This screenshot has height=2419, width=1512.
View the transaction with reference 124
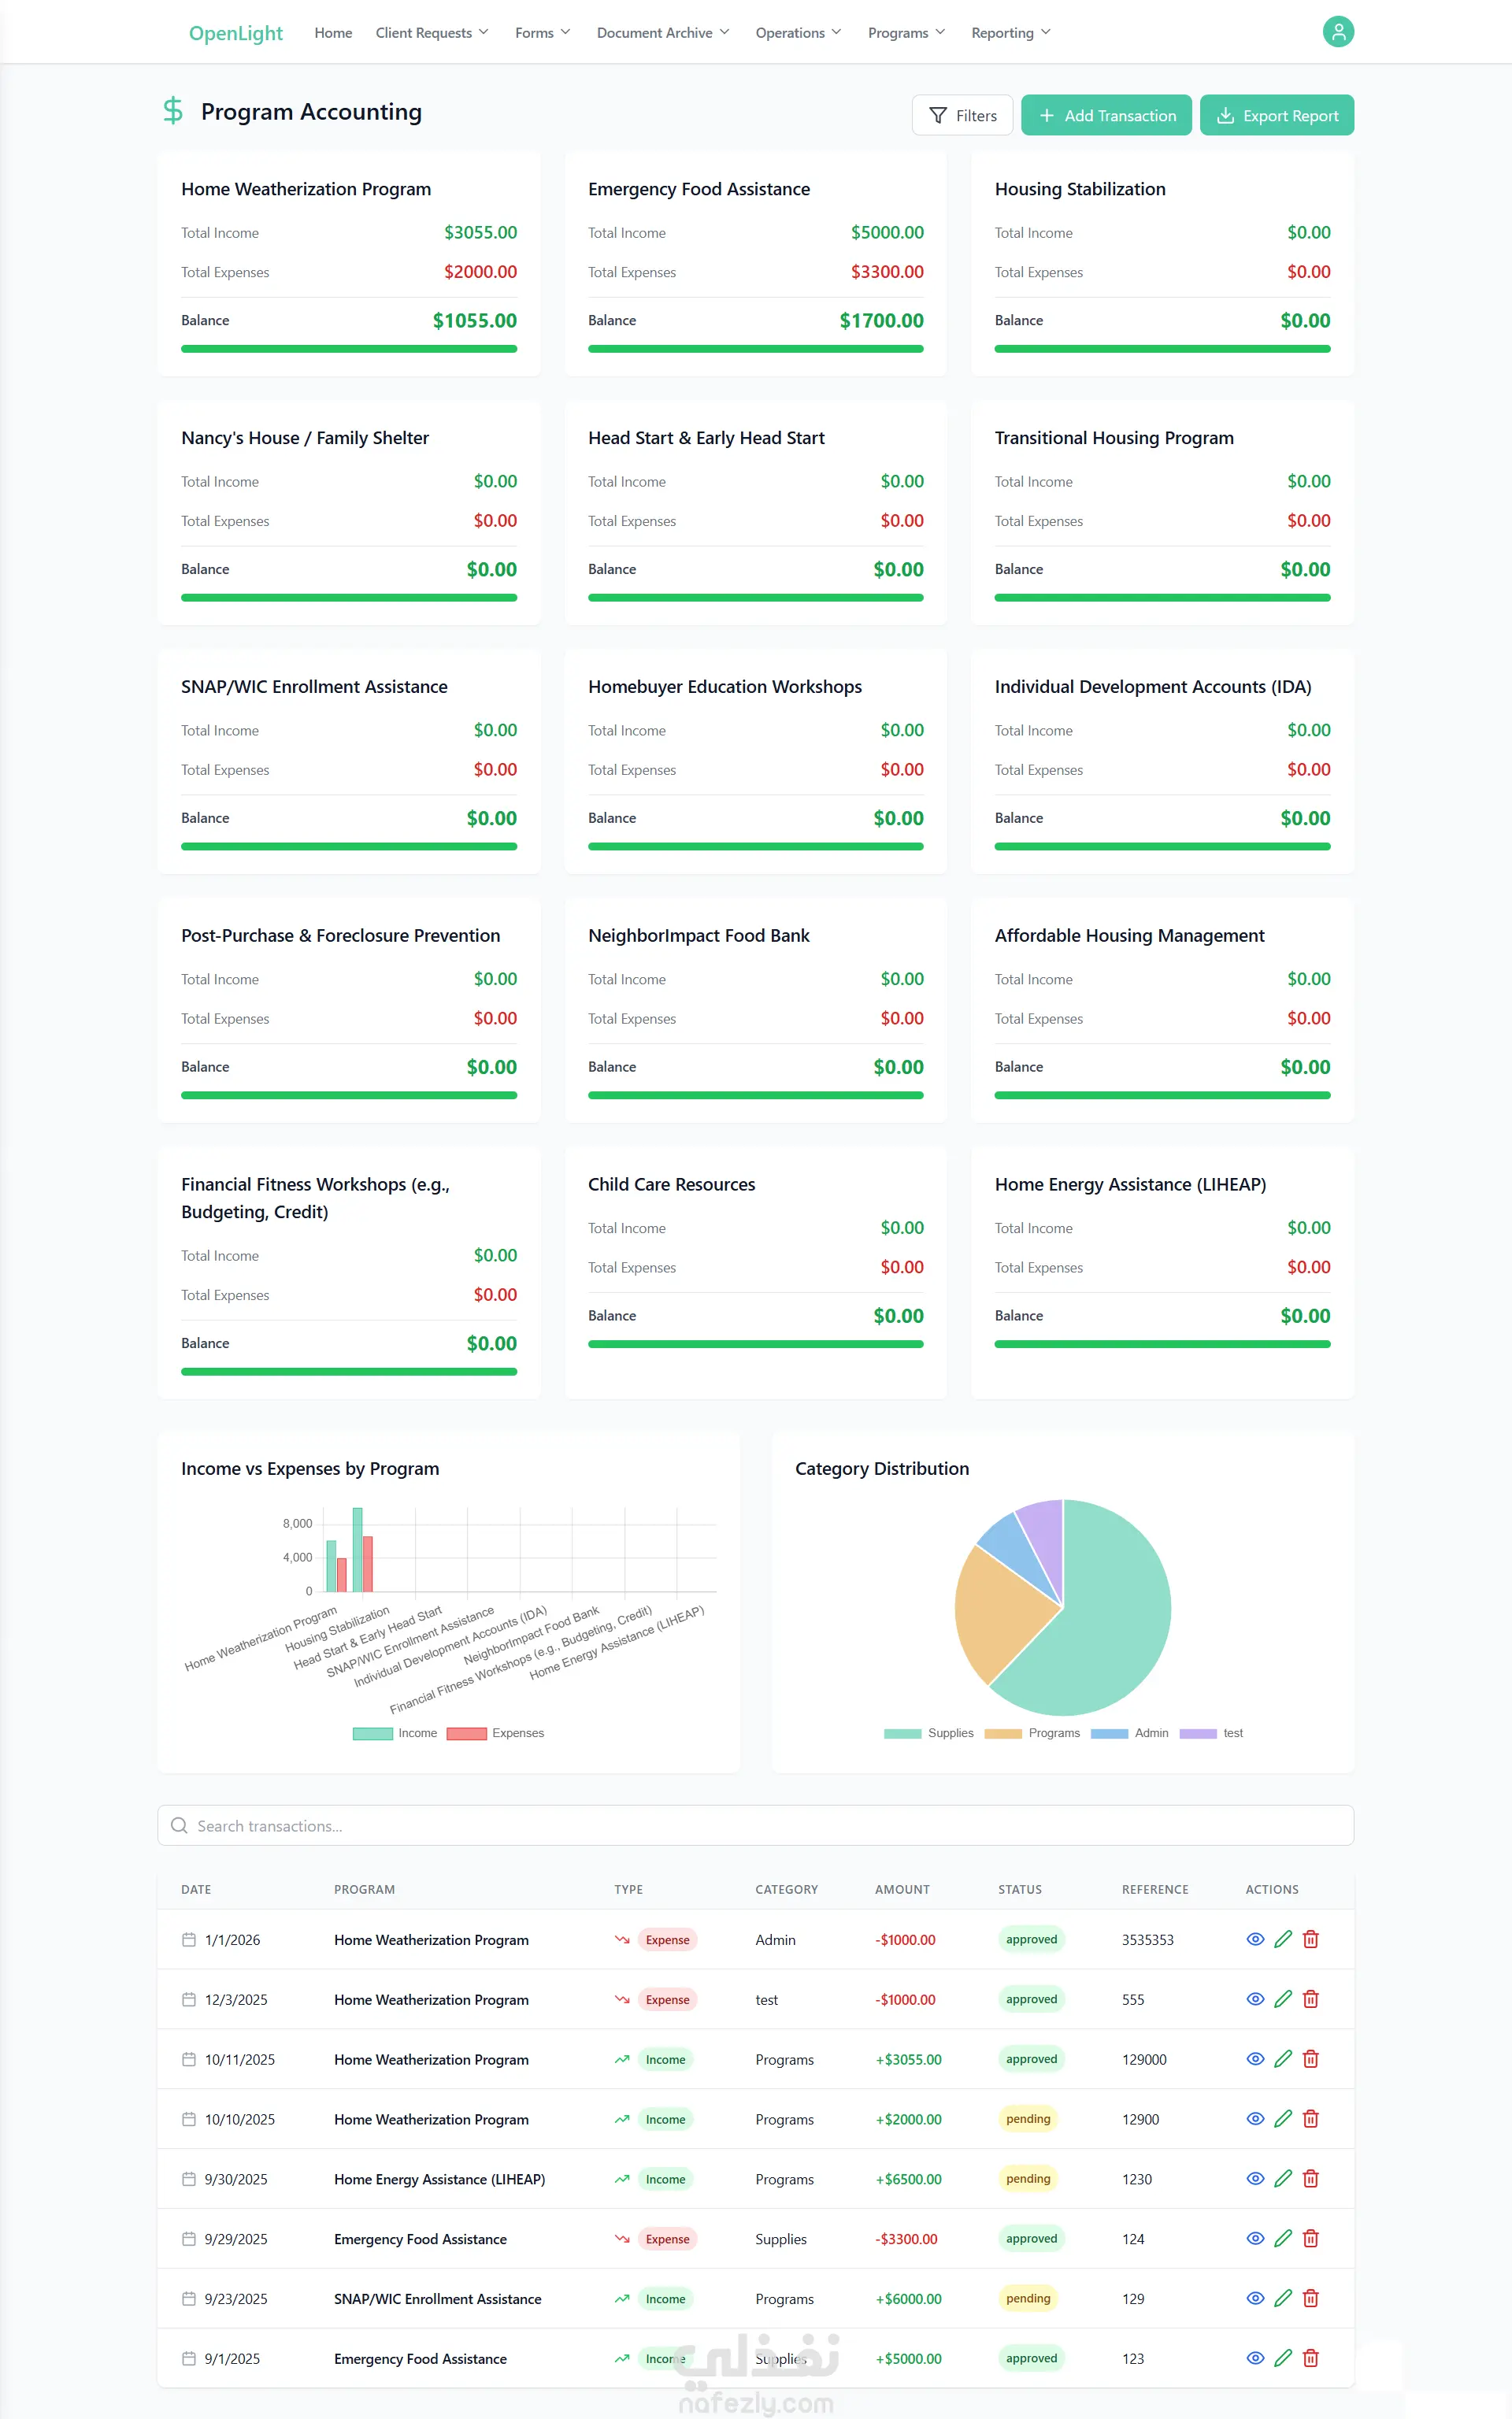point(1255,2239)
